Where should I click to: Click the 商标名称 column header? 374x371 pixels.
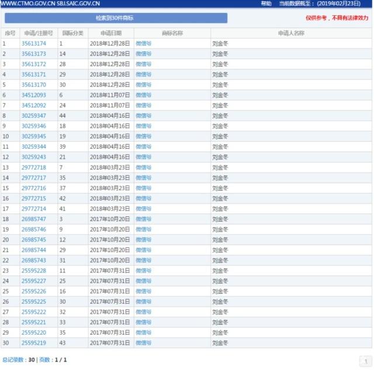coord(172,33)
